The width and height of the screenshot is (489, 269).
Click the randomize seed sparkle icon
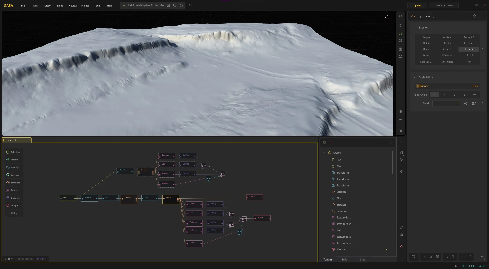point(465,103)
